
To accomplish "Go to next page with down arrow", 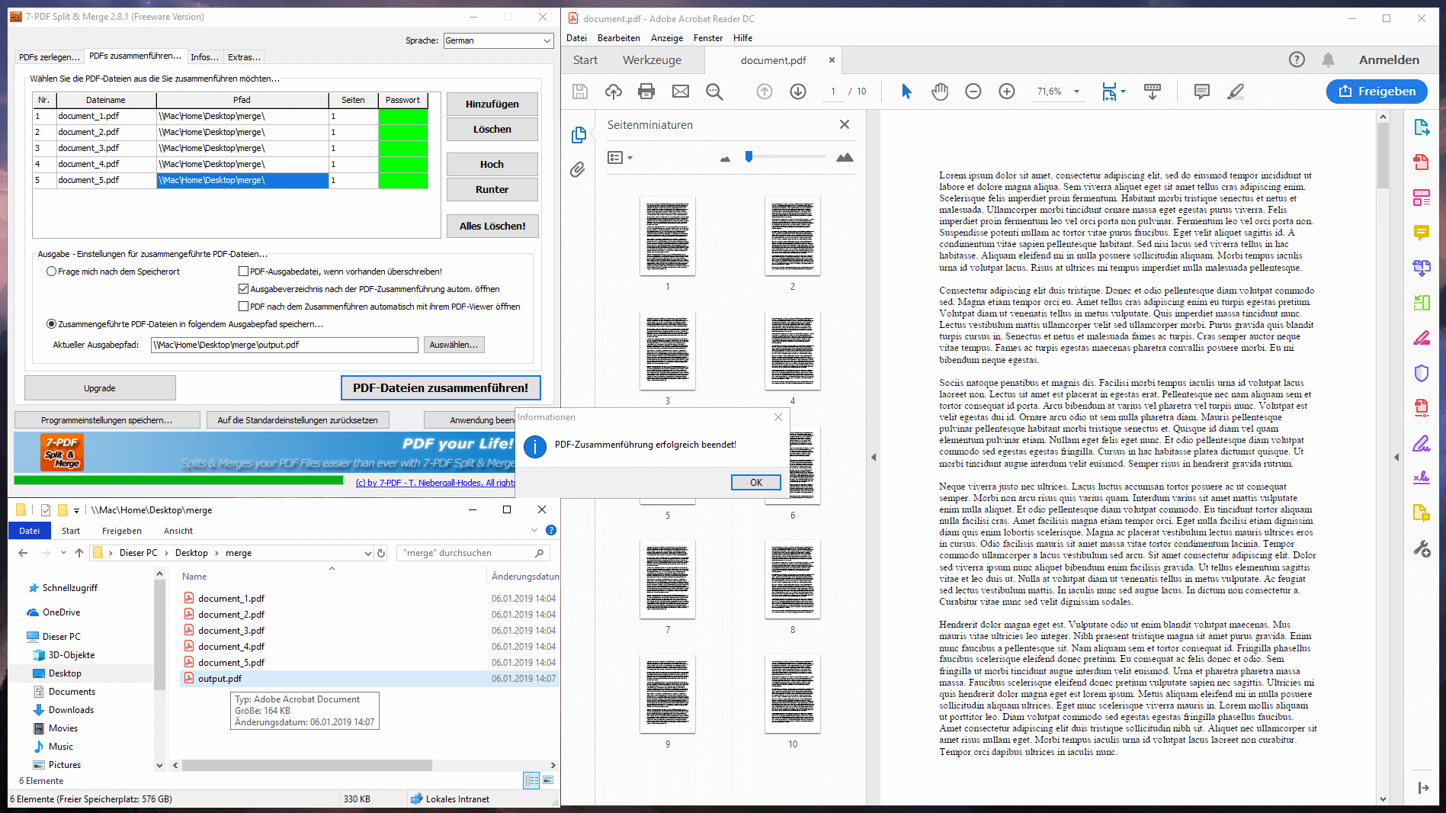I will [798, 92].
